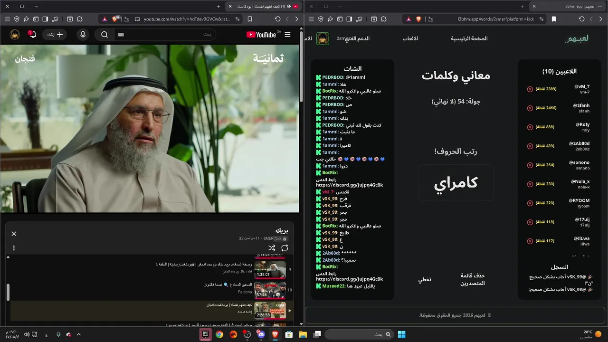Remove player @RYOOM with X icon

[530, 203]
